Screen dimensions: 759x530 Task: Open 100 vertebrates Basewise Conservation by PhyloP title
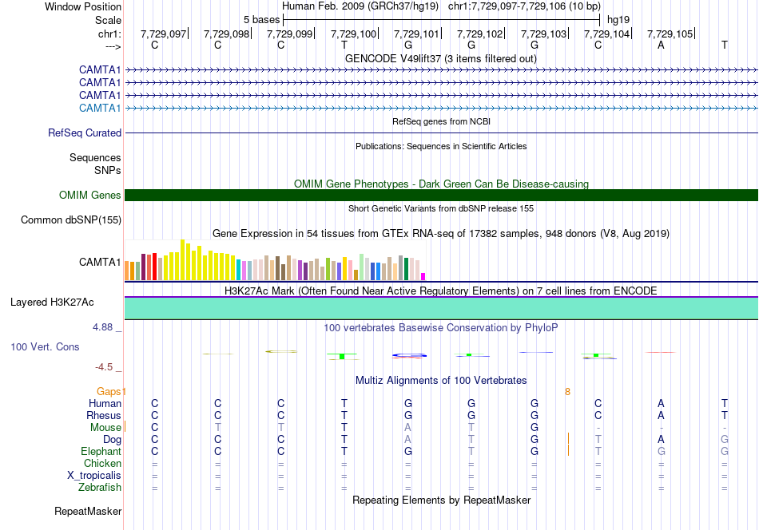click(441, 328)
